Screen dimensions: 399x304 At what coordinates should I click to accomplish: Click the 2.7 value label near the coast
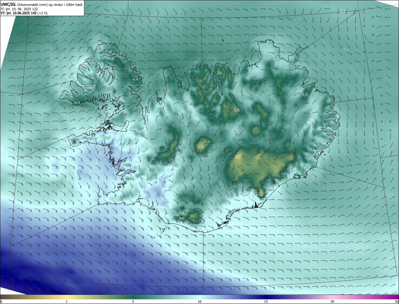(261, 194)
